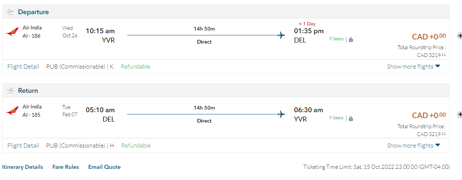The width and height of the screenshot is (462, 180).
Task: Click Refundable label on the departure flight
Action: (x=135, y=67)
